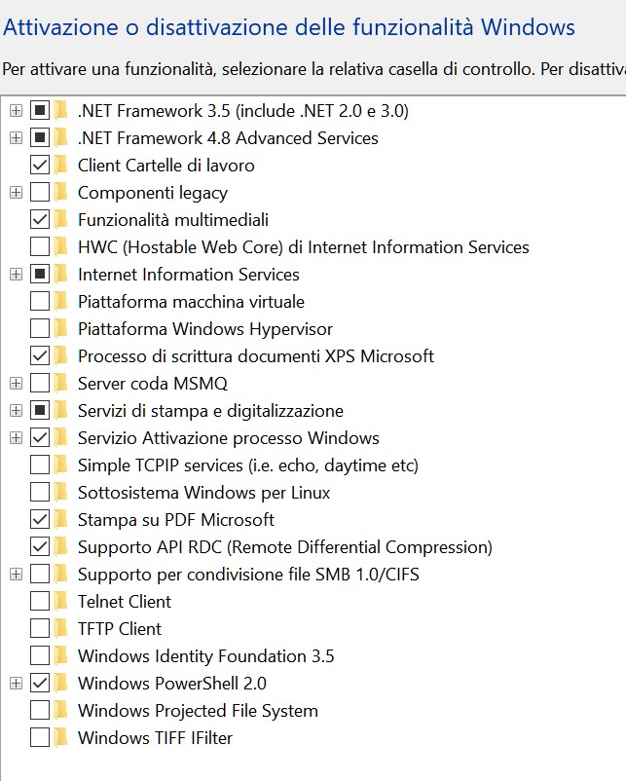Image resolution: width=626 pixels, height=781 pixels.
Task: Click the folder icon next to Telnet Client
Action: pyautogui.click(x=61, y=602)
